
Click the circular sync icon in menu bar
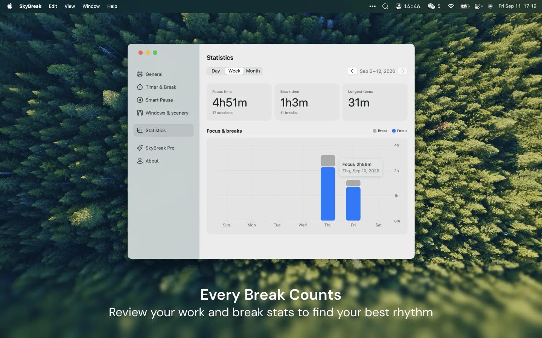coord(385,6)
